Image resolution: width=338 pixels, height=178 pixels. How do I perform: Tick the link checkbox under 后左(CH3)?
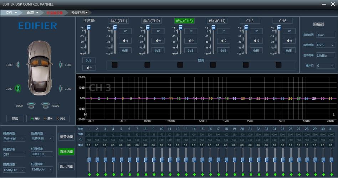(x=180, y=65)
